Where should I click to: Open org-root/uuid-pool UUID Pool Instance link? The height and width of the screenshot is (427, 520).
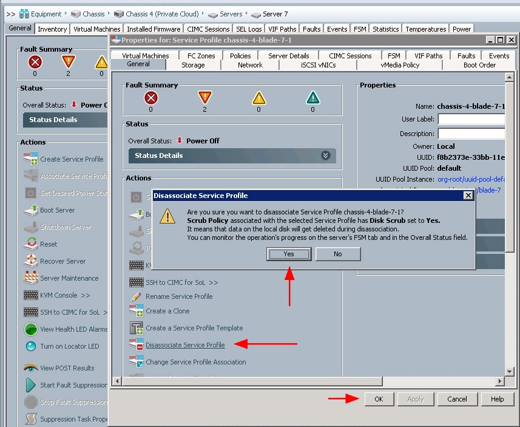(x=471, y=179)
